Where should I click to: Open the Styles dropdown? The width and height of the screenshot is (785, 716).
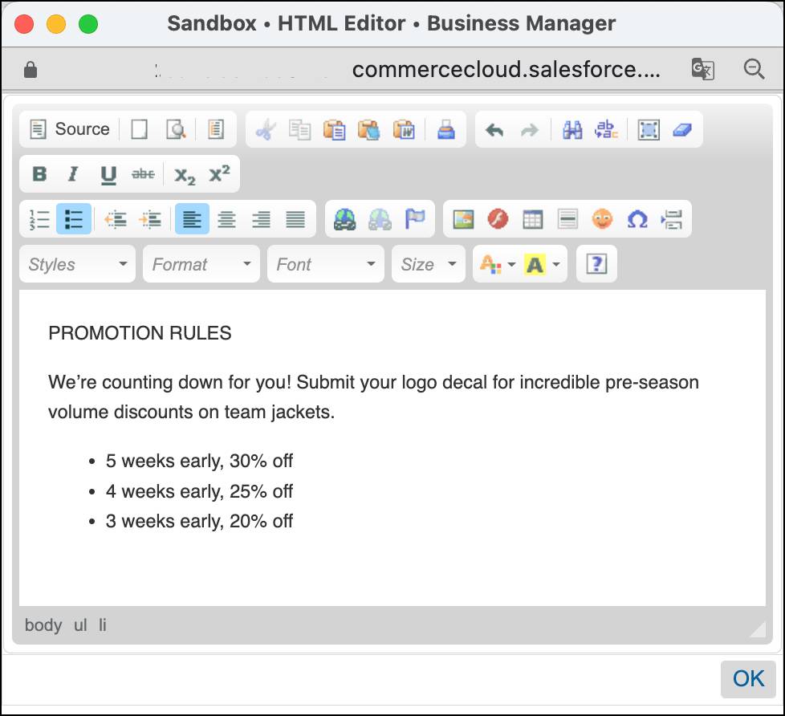tap(78, 264)
